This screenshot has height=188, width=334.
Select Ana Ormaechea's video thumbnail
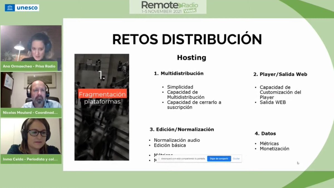31,44
